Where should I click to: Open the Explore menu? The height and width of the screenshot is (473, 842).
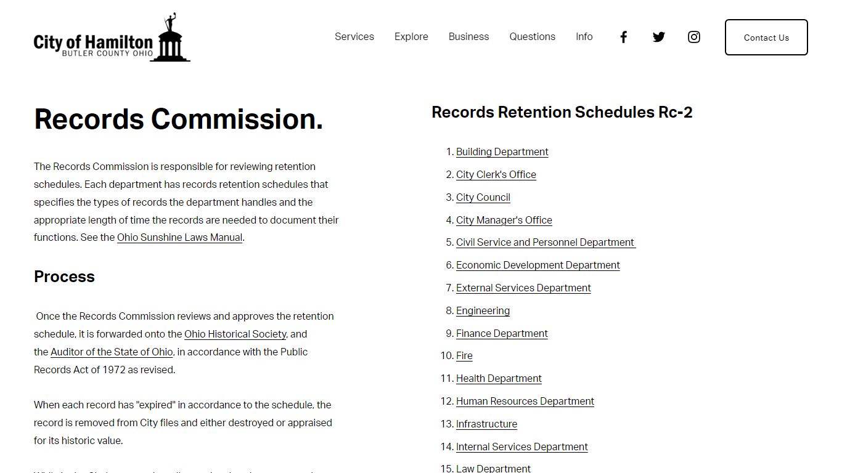coord(411,37)
